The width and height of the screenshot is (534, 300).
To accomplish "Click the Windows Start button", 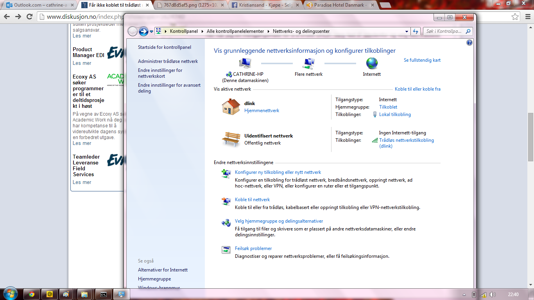I will click(x=10, y=294).
